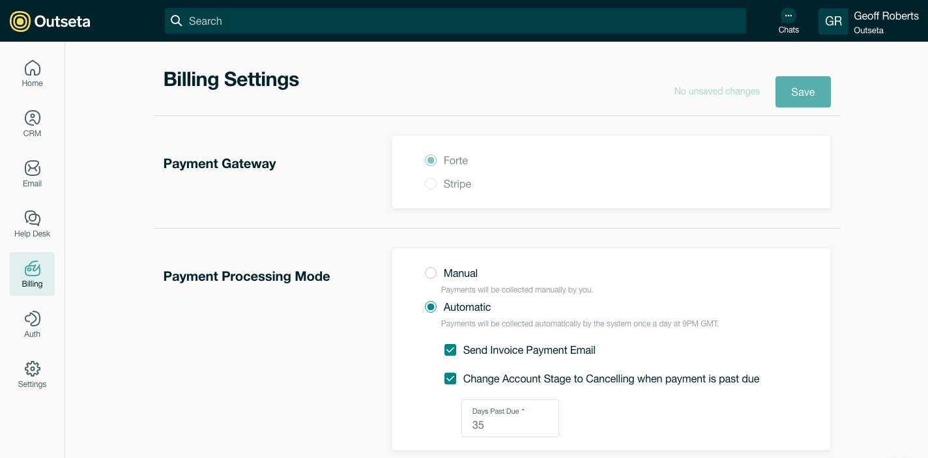
Task: Select the Stripe payment gateway
Action: point(431,184)
